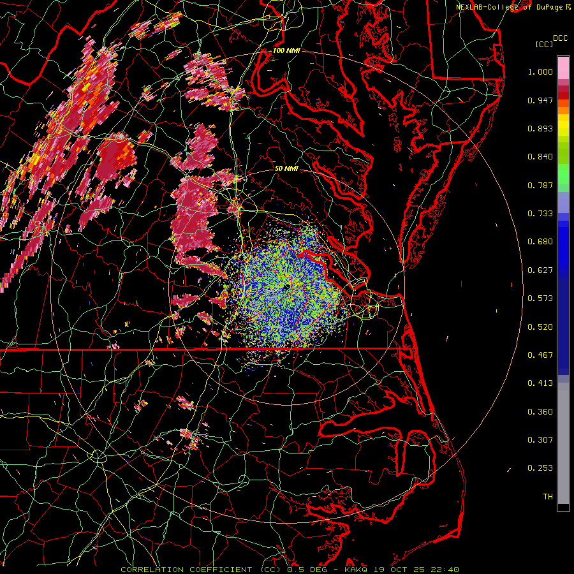Click the 'DCC' product label above the colorbar
Screen dimensions: 574x574
tap(561, 38)
